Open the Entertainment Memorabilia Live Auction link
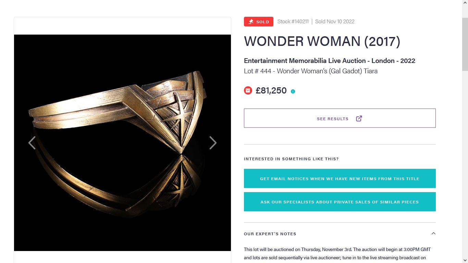The image size is (468, 263). click(x=329, y=61)
